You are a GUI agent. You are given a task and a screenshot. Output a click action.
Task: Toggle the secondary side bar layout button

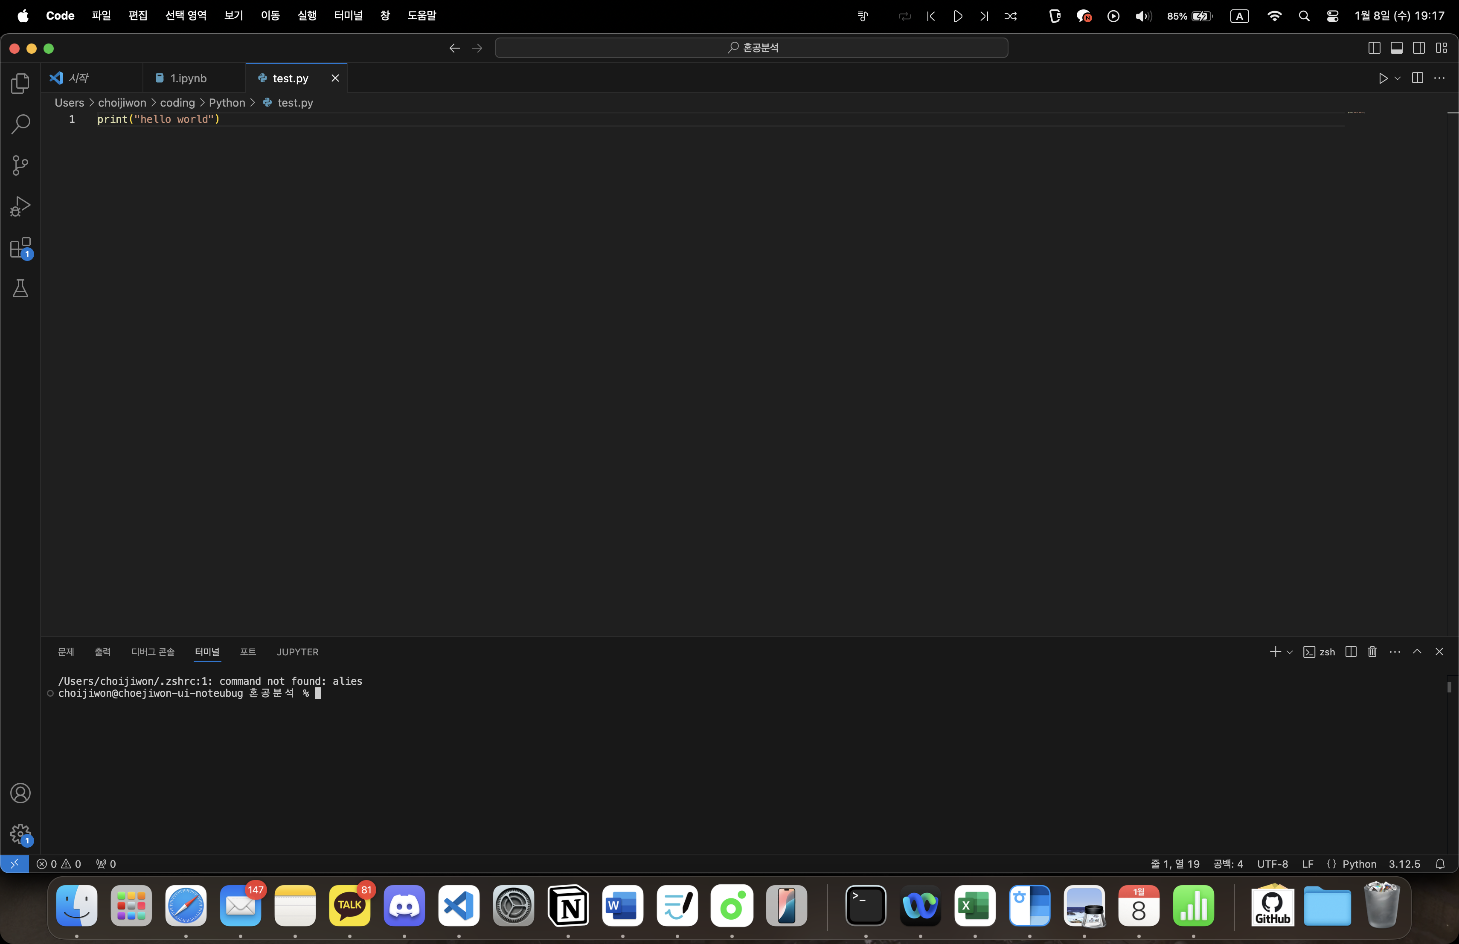pyautogui.click(x=1418, y=48)
